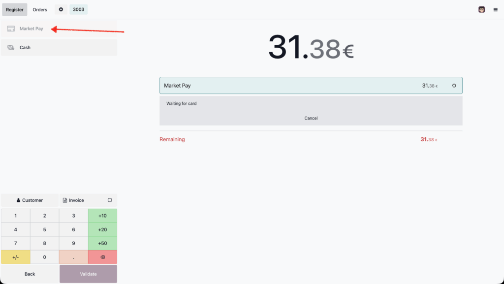The height and width of the screenshot is (284, 504).
Task: Set the Customer for this order
Action: (30, 200)
